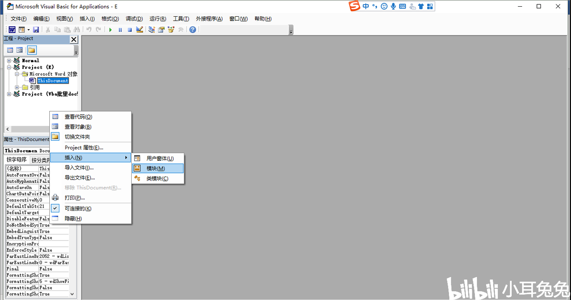This screenshot has width=571, height=300.
Task: Collapse the Microsoft Word 对象 folder
Action: pyautogui.click(x=17, y=74)
